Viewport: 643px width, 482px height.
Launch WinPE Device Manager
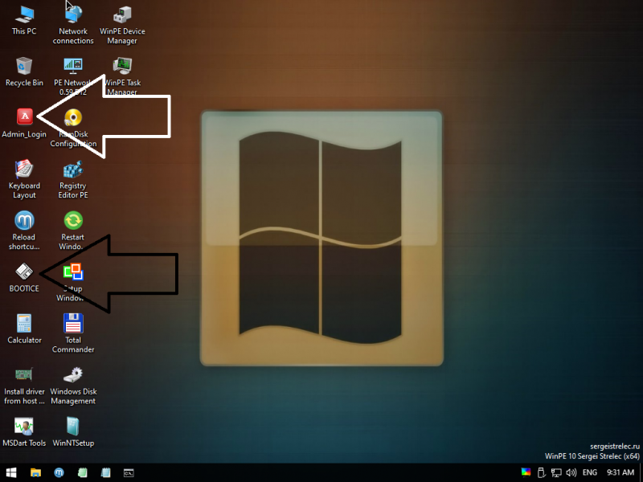122,24
